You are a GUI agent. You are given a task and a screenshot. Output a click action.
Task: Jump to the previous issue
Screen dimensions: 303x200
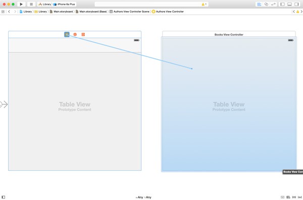click(x=294, y=12)
